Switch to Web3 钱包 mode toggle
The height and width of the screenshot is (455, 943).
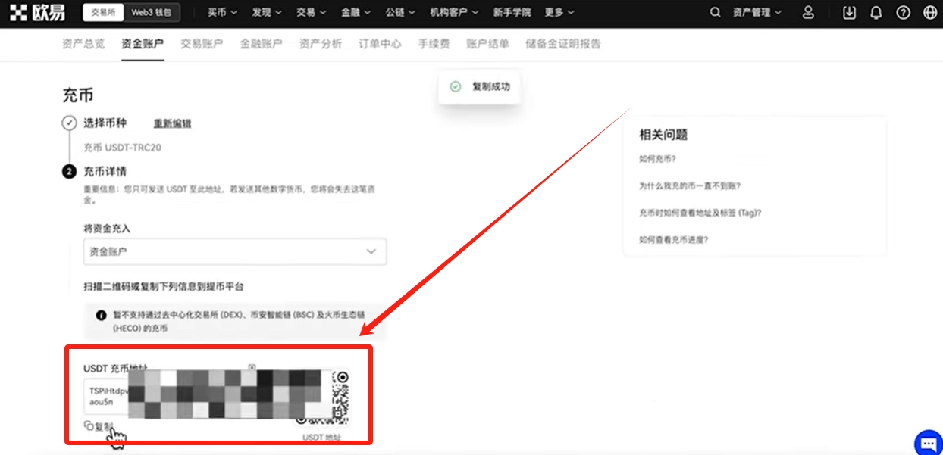151,13
